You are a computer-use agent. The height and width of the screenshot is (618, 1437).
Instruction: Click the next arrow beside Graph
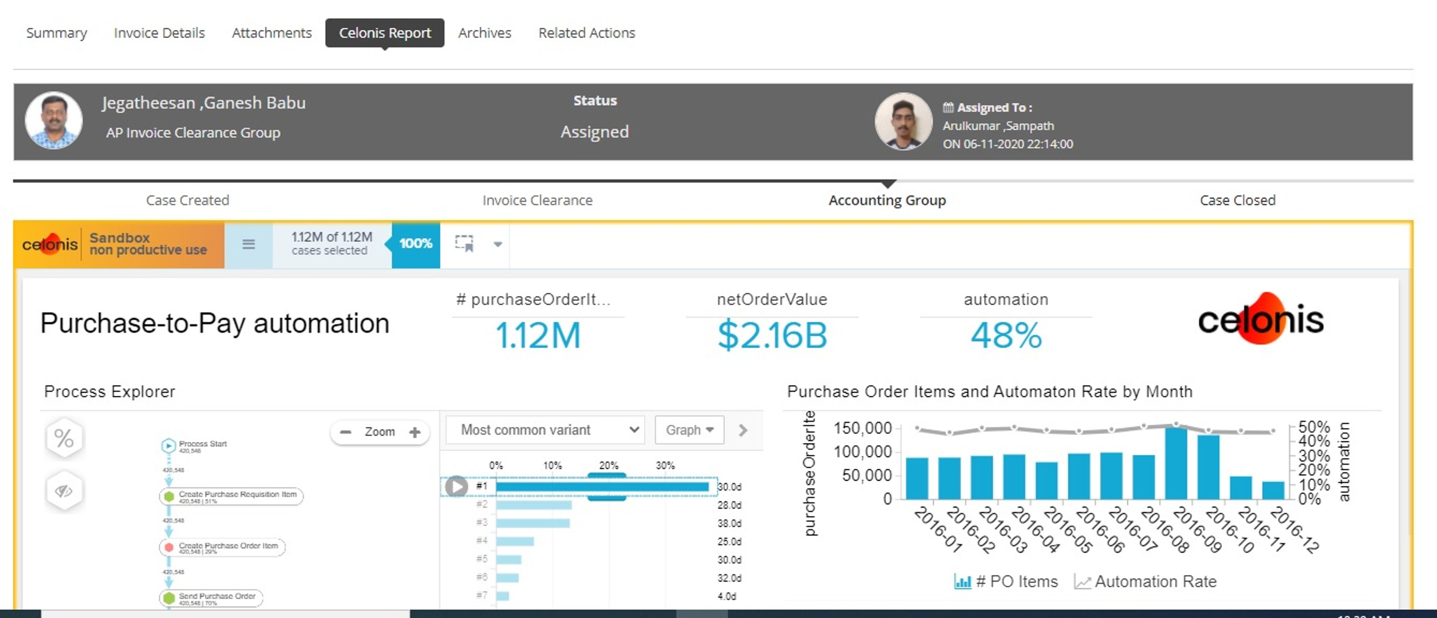pos(742,430)
